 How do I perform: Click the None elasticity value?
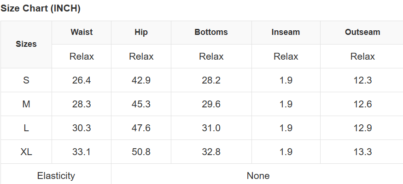[x=258, y=176]
